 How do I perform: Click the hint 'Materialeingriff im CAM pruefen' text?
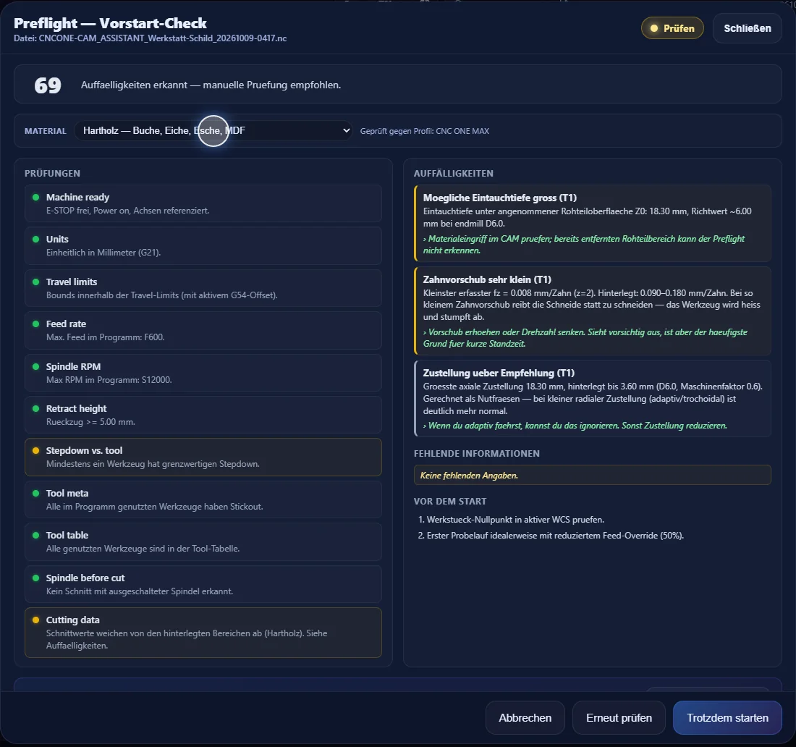(584, 244)
